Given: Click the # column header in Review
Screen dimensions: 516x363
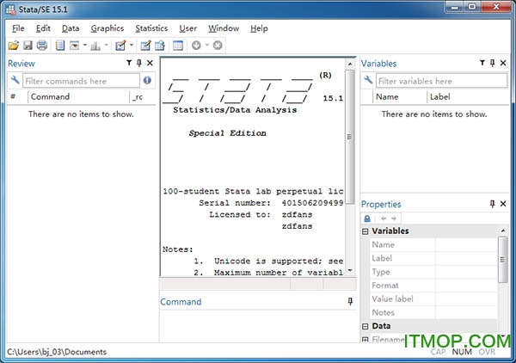Looking at the screenshot, I should (x=17, y=96).
